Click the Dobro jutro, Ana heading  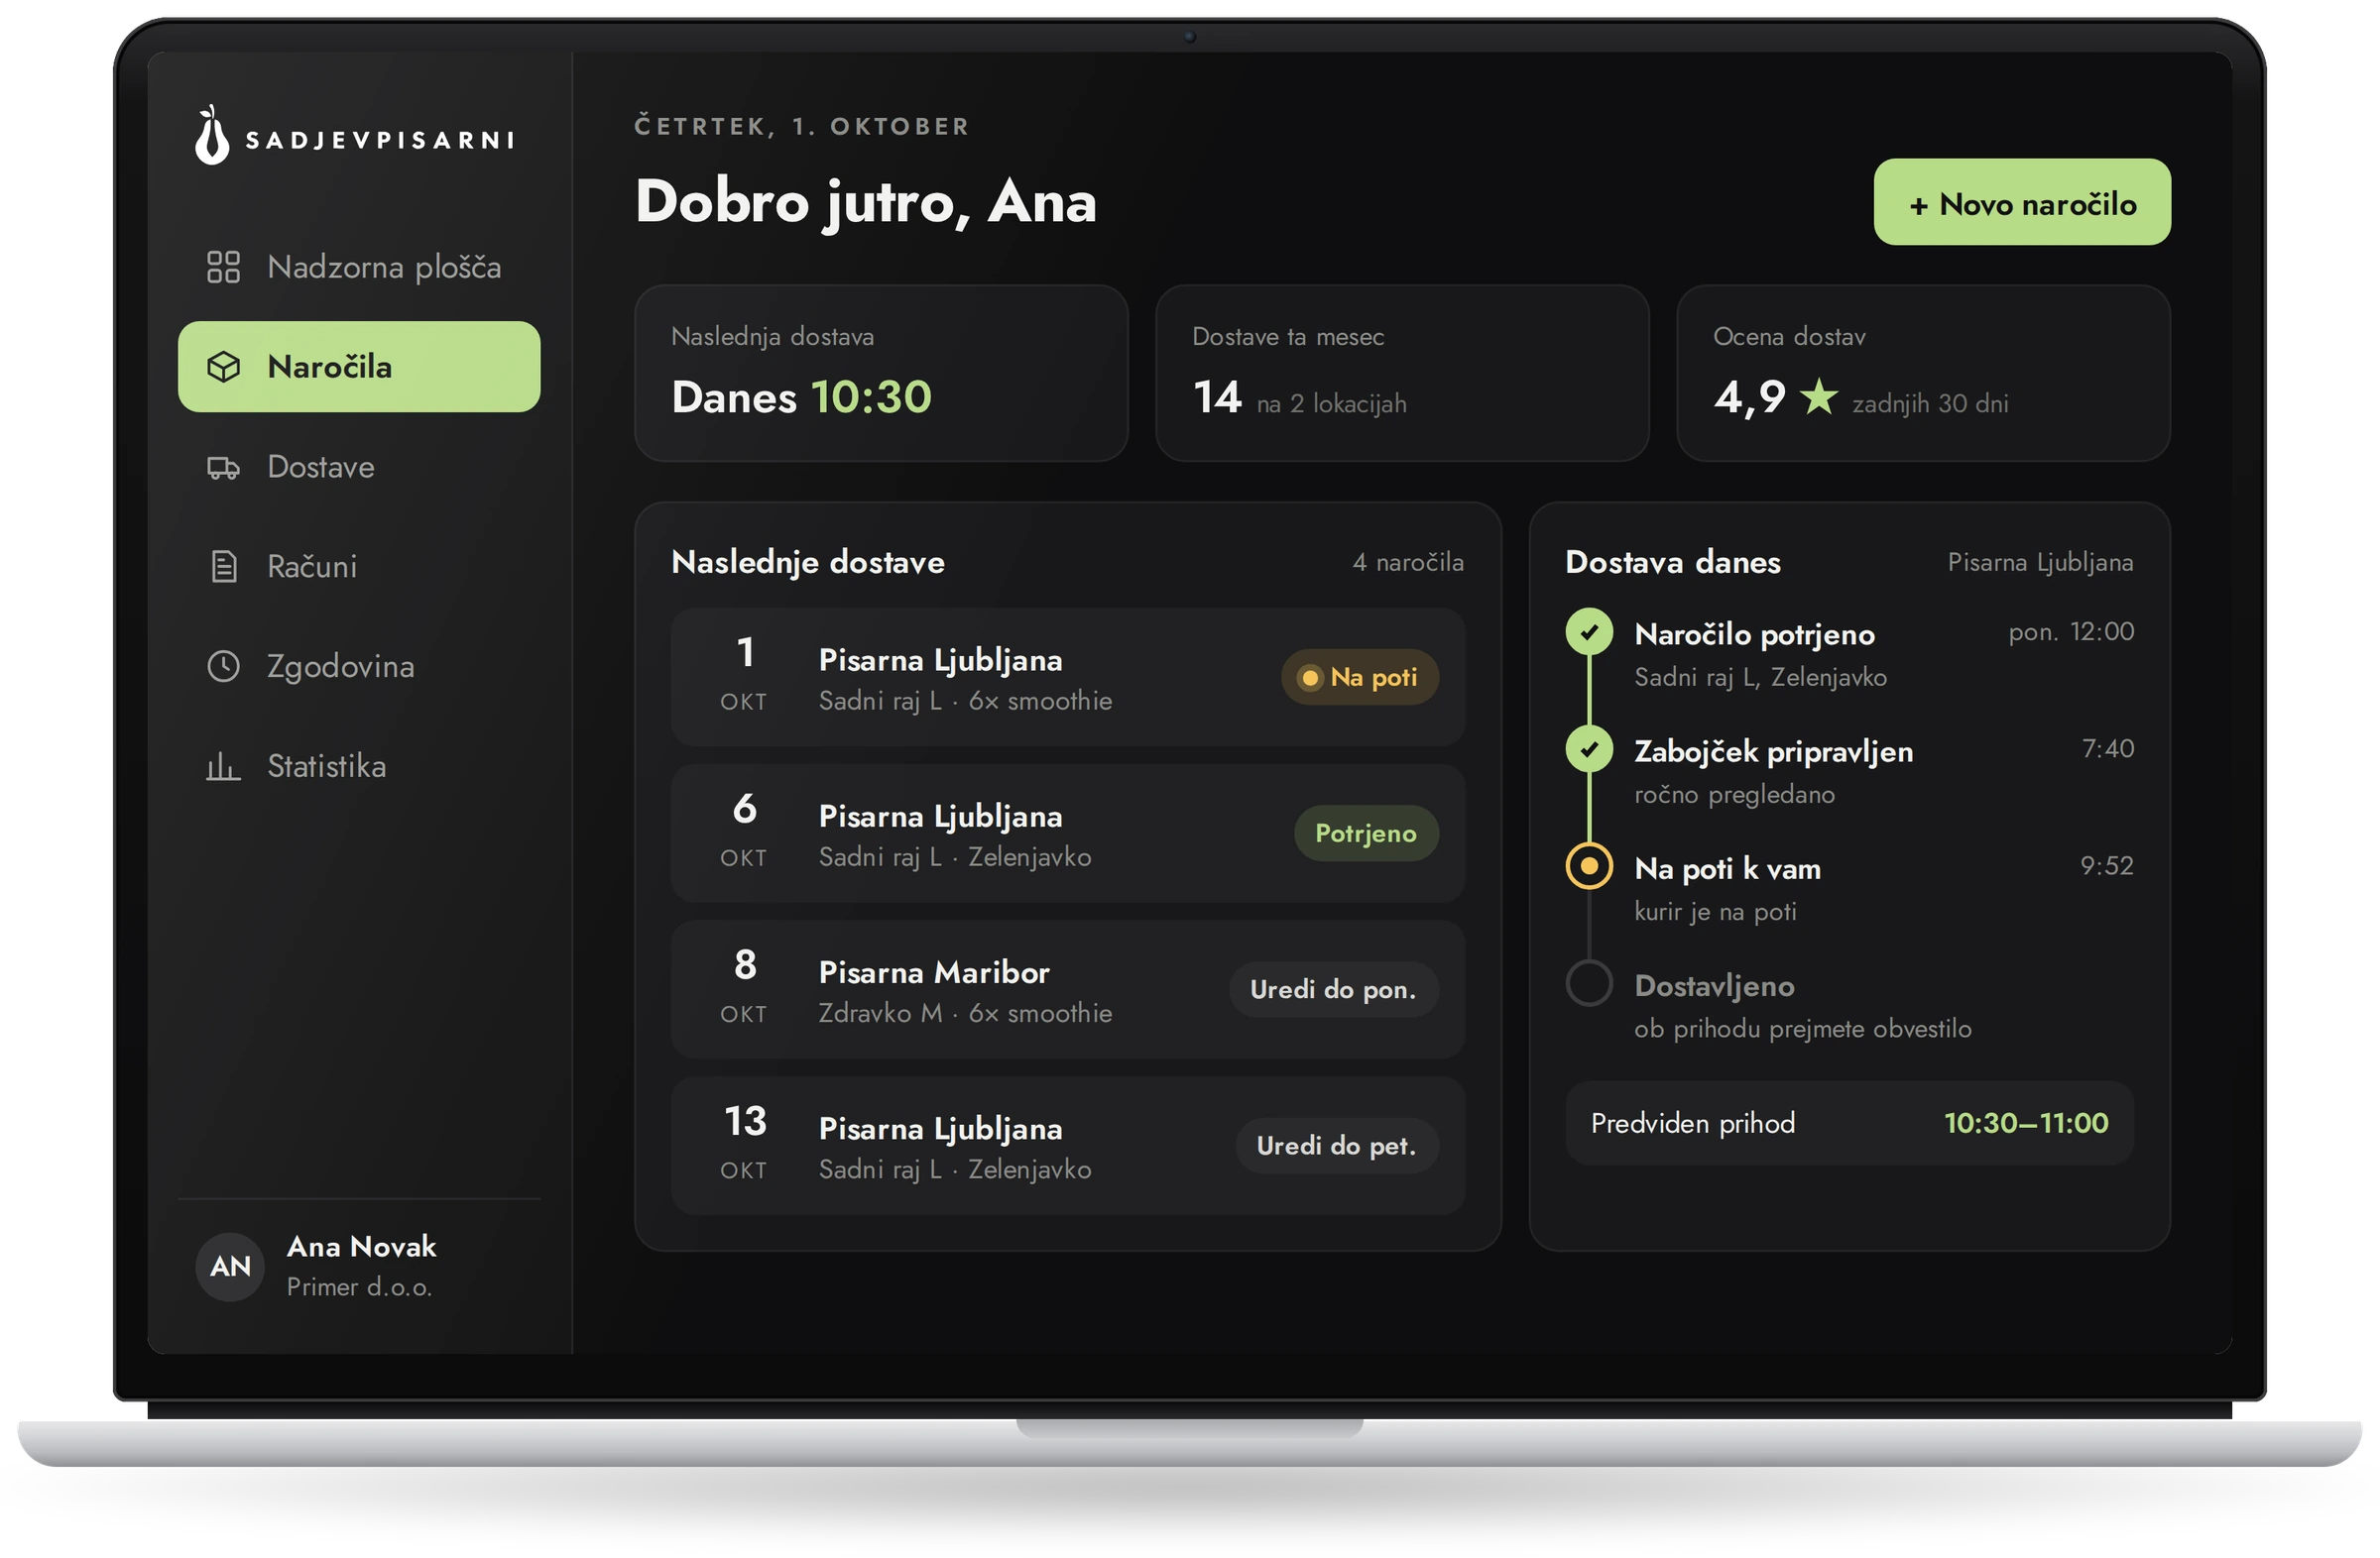(866, 202)
